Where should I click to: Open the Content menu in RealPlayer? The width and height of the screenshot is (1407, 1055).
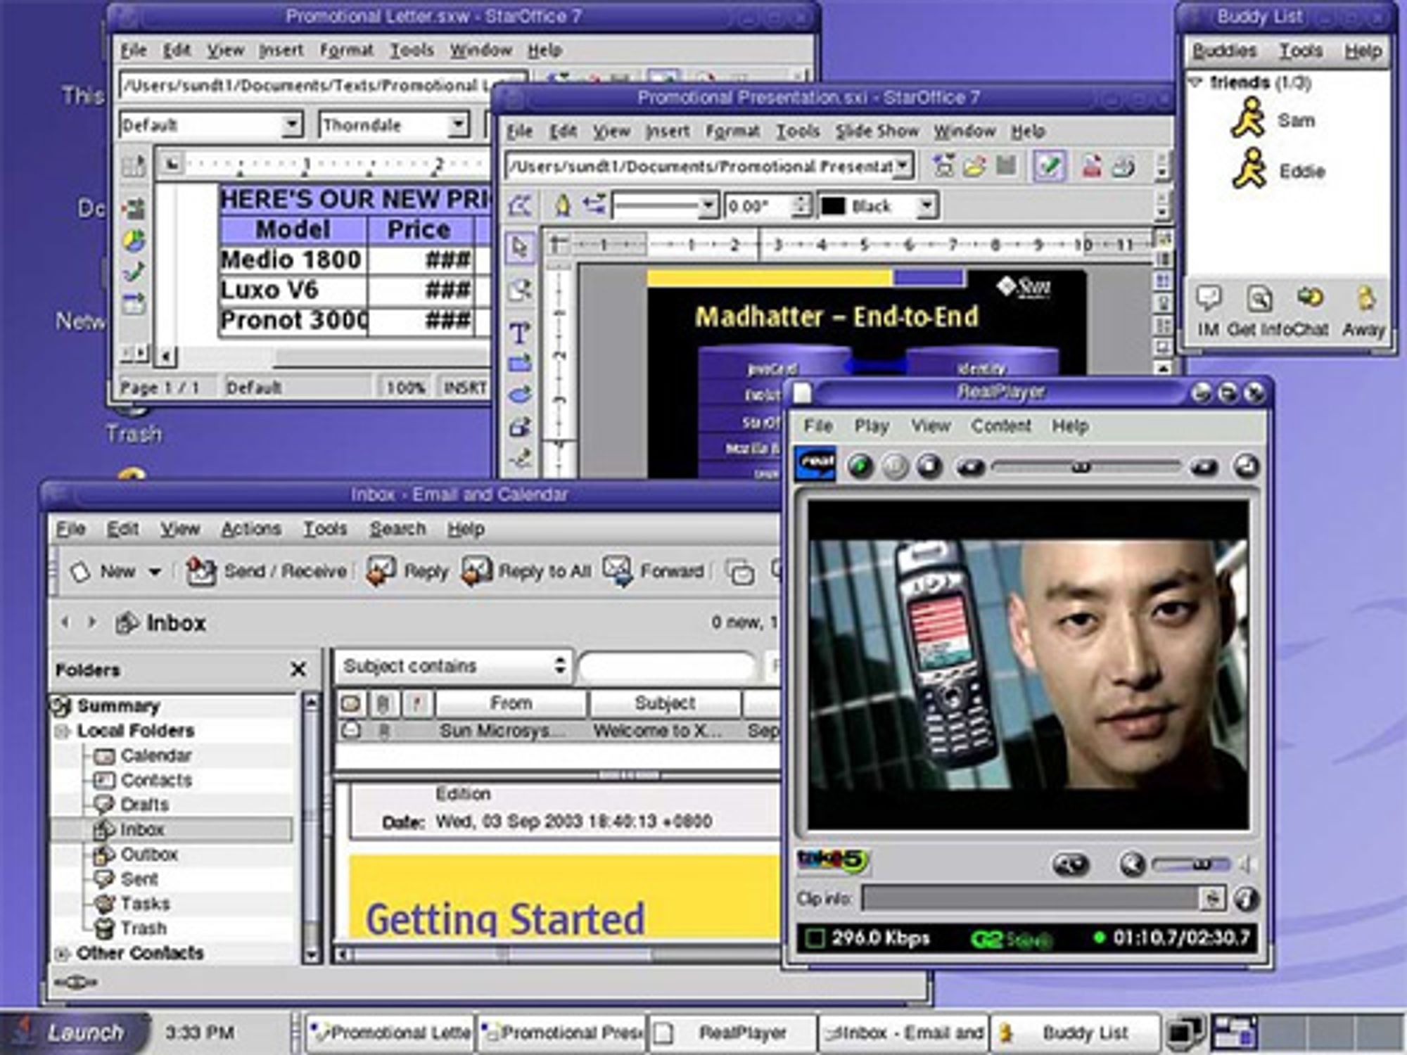1001,426
